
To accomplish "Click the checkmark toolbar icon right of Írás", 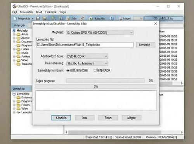I will pyautogui.click(x=82, y=19).
